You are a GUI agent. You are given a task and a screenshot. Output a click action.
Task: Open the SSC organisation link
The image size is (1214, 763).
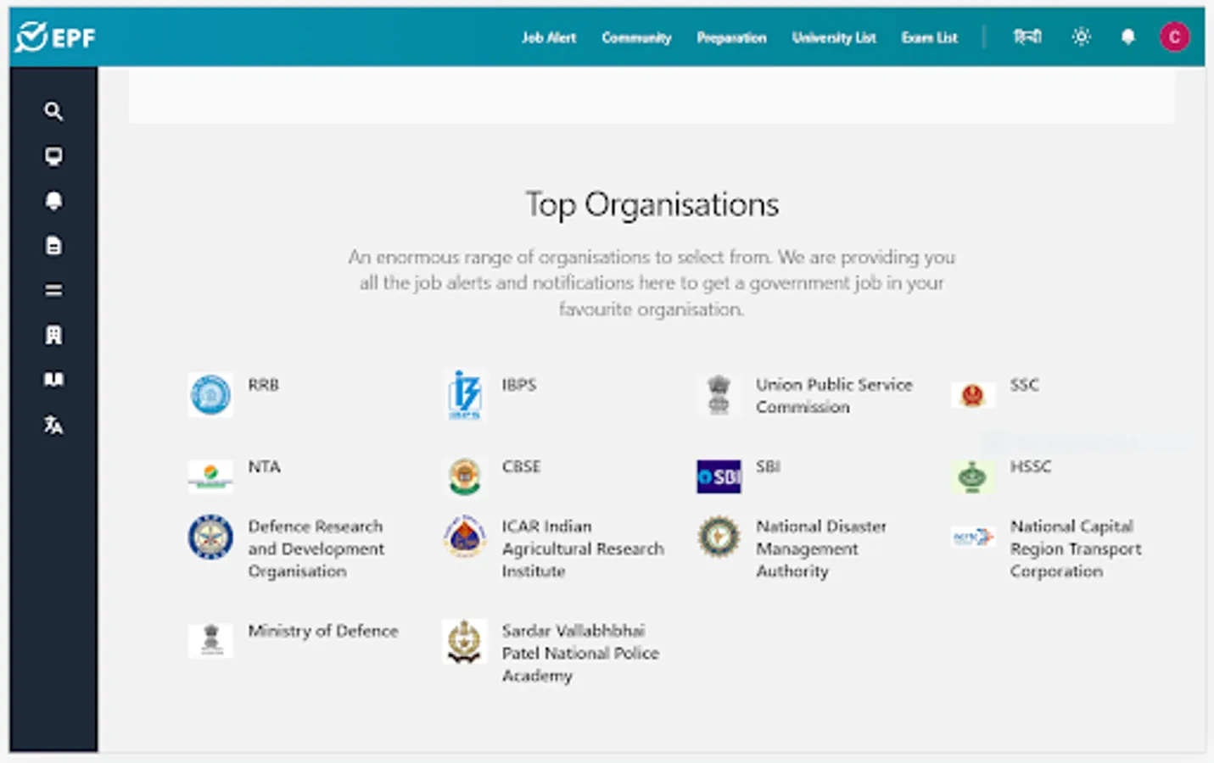(x=1024, y=385)
